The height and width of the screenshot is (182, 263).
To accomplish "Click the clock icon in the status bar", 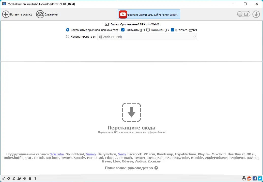I will [x=25, y=178].
